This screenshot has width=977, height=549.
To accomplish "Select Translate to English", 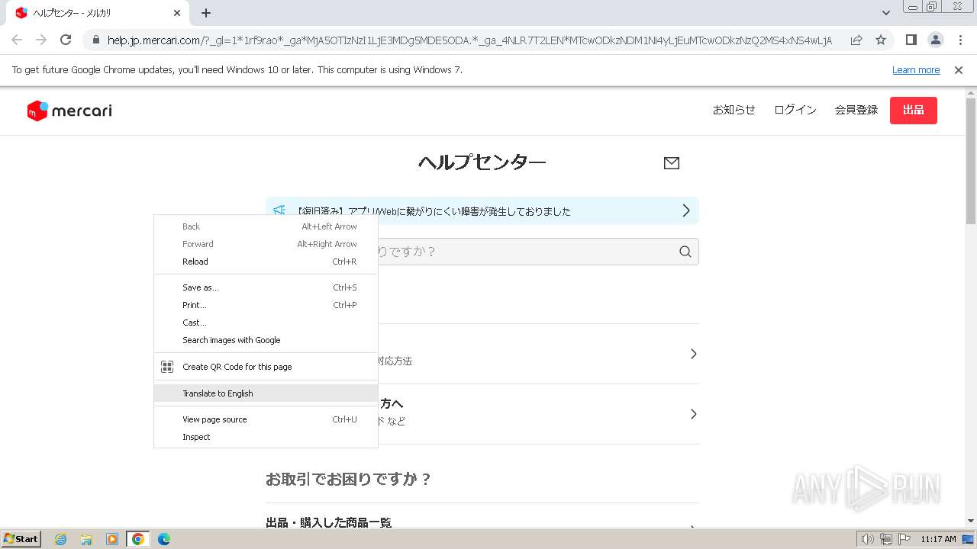I will click(266, 393).
